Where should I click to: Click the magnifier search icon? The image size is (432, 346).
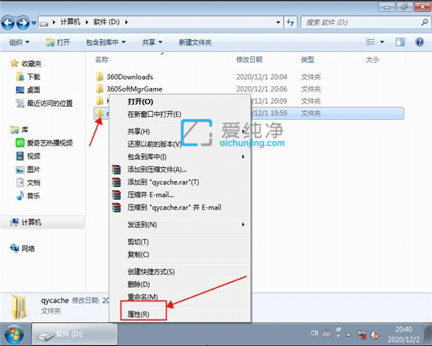(425, 22)
